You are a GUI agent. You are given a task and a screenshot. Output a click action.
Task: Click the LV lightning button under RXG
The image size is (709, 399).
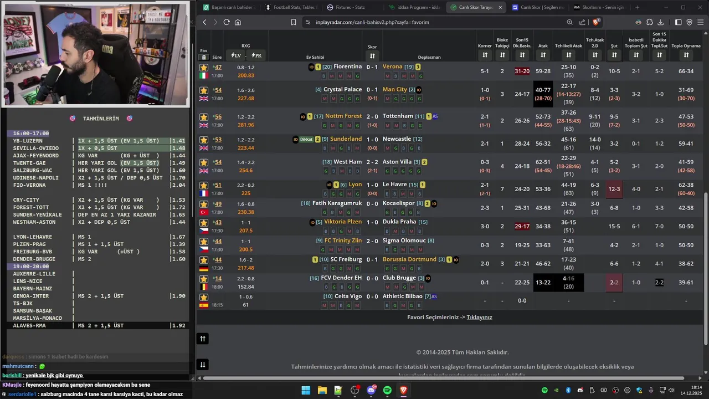[236, 55]
